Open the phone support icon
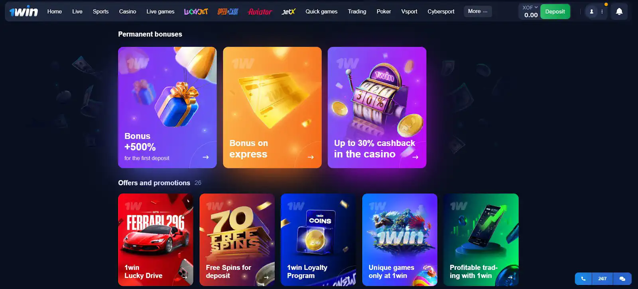The height and width of the screenshot is (289, 638). [x=583, y=279]
